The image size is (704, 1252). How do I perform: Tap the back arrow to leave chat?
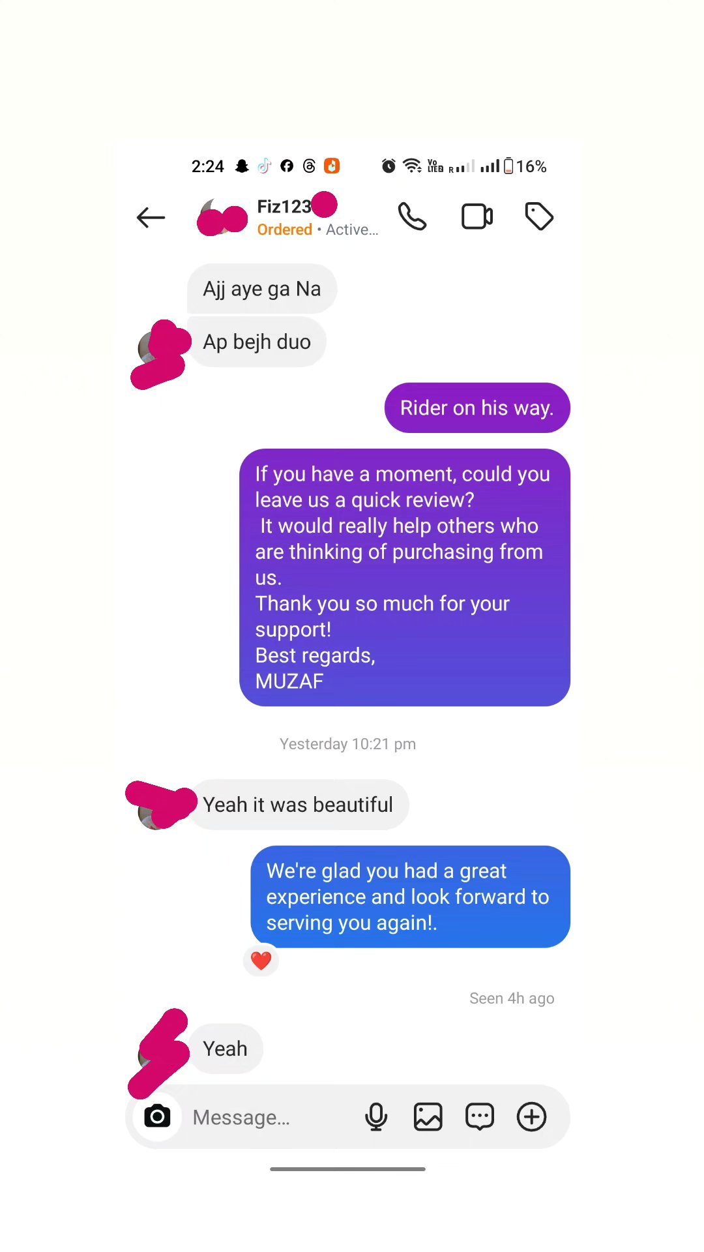(151, 217)
